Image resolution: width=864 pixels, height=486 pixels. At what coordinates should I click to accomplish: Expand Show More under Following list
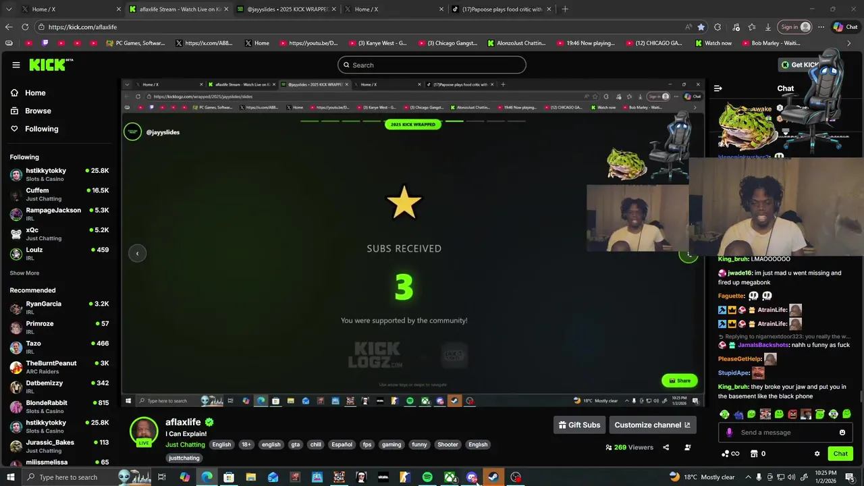click(24, 273)
